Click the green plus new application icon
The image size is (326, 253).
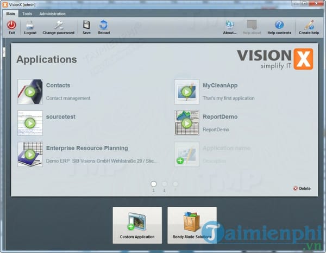[x=180, y=161]
